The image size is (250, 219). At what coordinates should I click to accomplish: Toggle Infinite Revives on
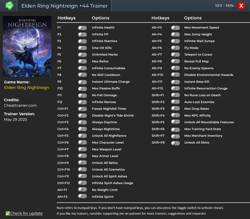pos(82,102)
